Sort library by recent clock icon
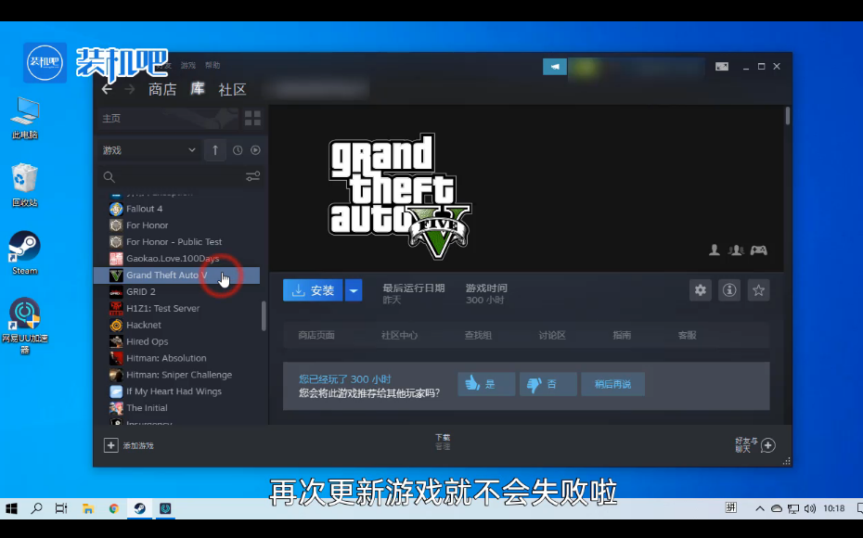 pos(238,150)
